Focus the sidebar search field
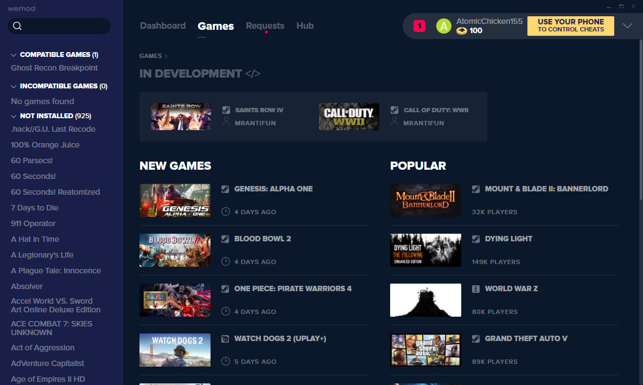Screen dimensions: 643x385 click(59, 26)
